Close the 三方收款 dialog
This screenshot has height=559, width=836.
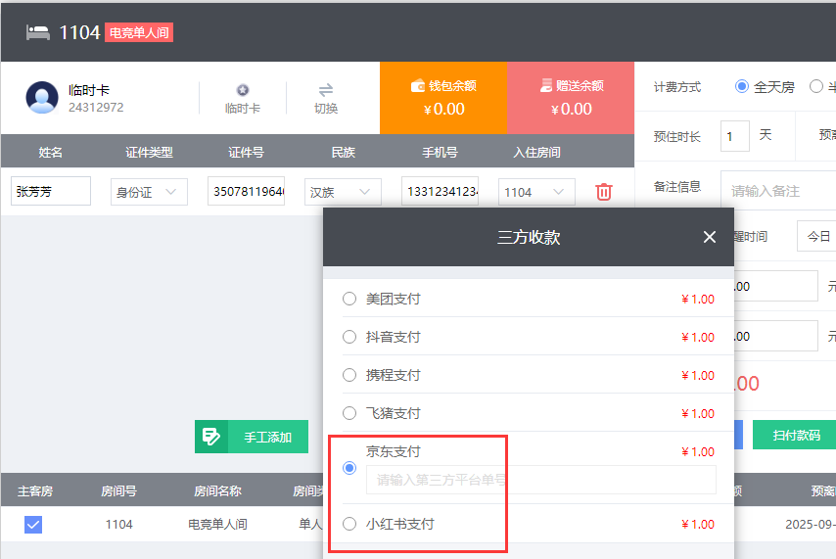(x=709, y=237)
